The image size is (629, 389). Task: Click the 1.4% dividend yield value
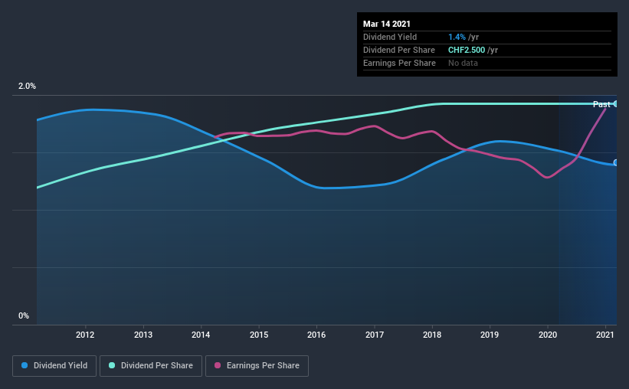point(457,37)
